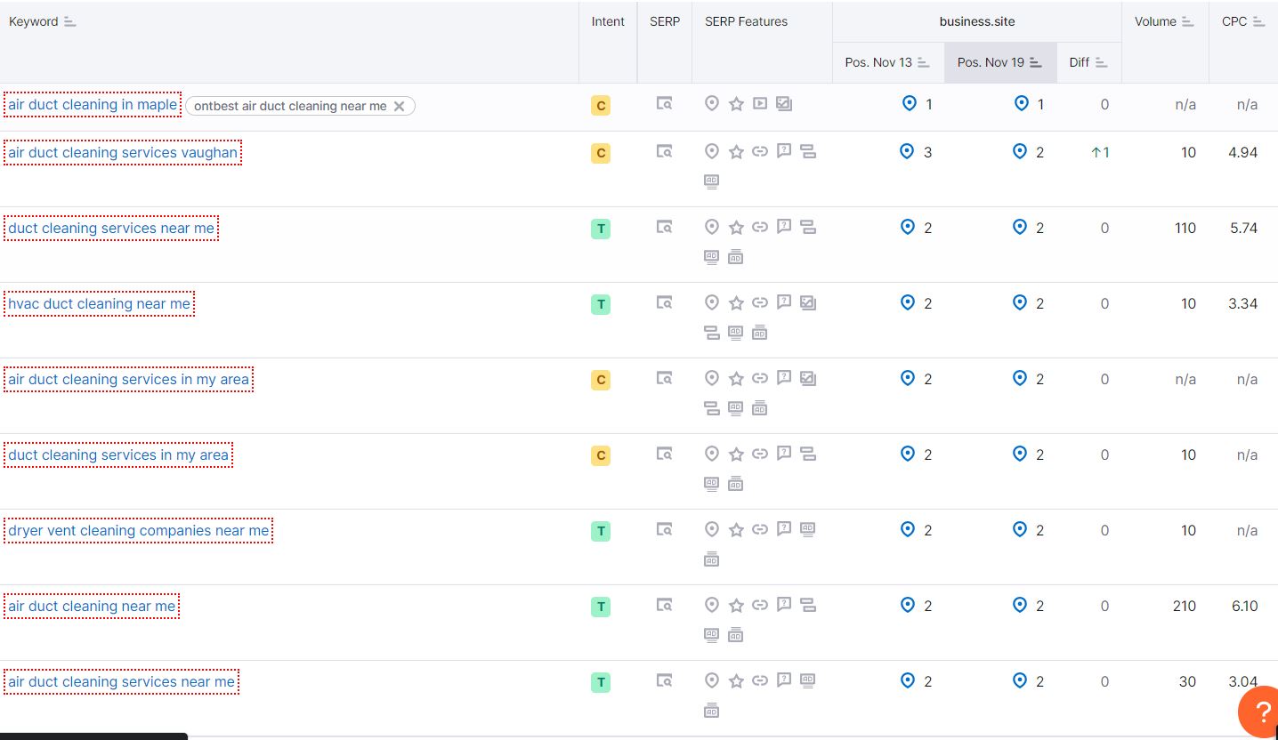Click local pack pin icon for dryer vent cleaning companies

(711, 530)
